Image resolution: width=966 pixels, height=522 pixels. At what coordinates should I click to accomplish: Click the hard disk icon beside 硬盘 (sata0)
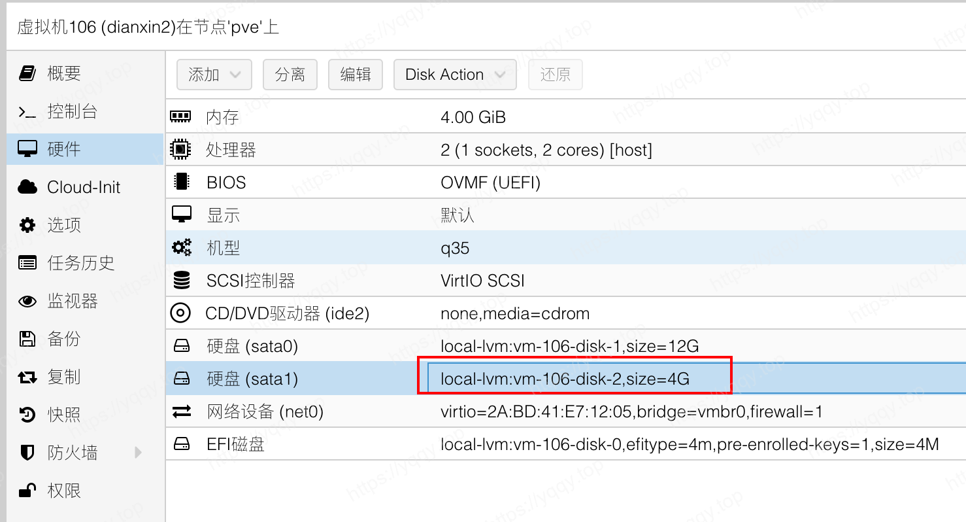coord(181,346)
